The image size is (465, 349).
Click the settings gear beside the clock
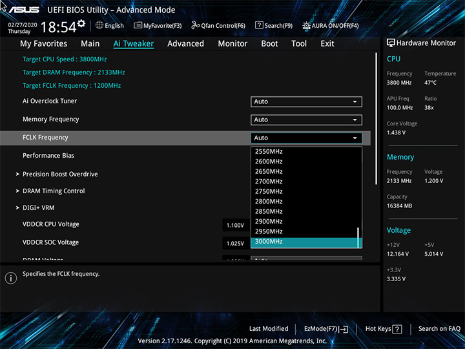[x=81, y=23]
